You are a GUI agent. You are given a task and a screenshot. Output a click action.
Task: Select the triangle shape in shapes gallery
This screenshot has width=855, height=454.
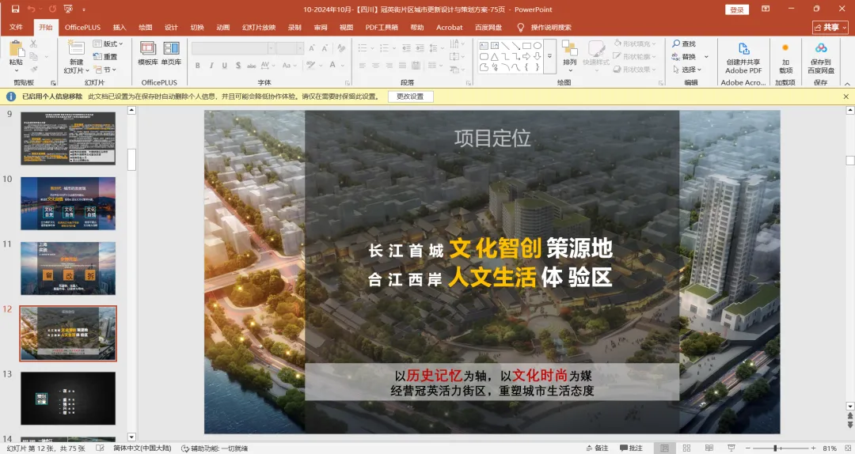(x=495, y=57)
